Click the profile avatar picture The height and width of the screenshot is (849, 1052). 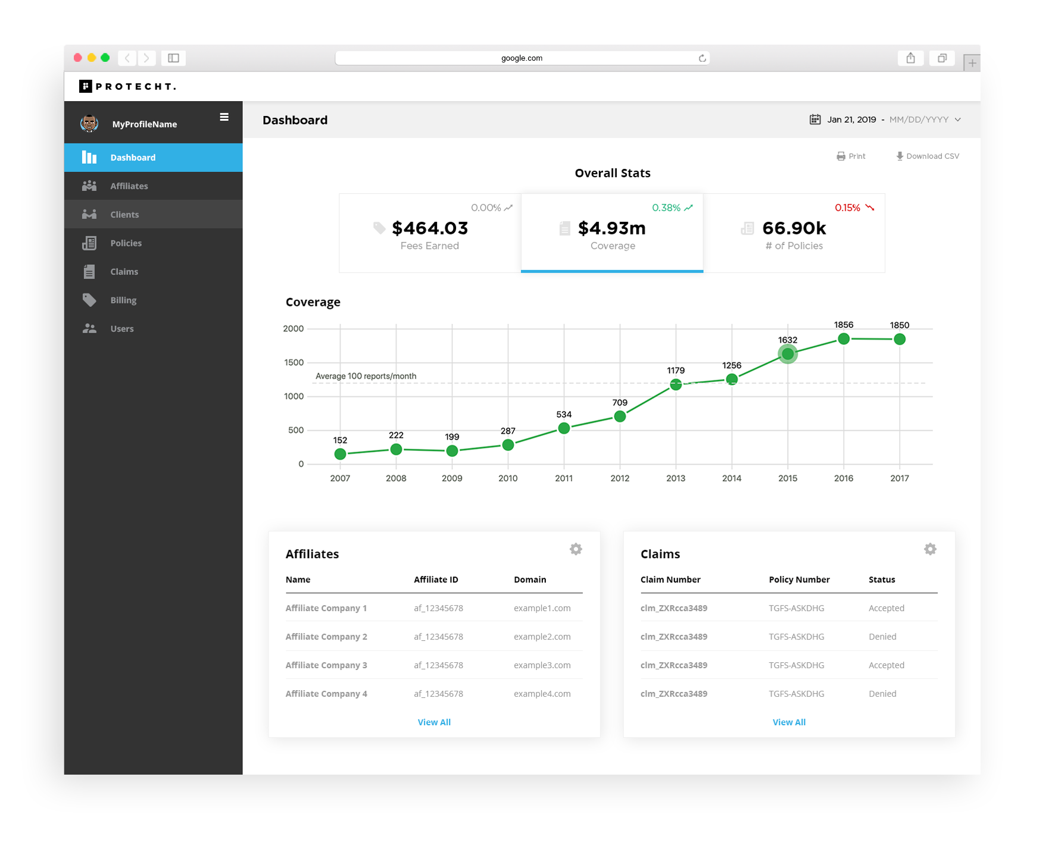89,124
